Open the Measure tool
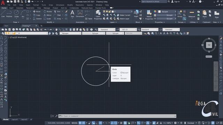The width and height of the screenshot is (223, 125). [x=192, y=14]
